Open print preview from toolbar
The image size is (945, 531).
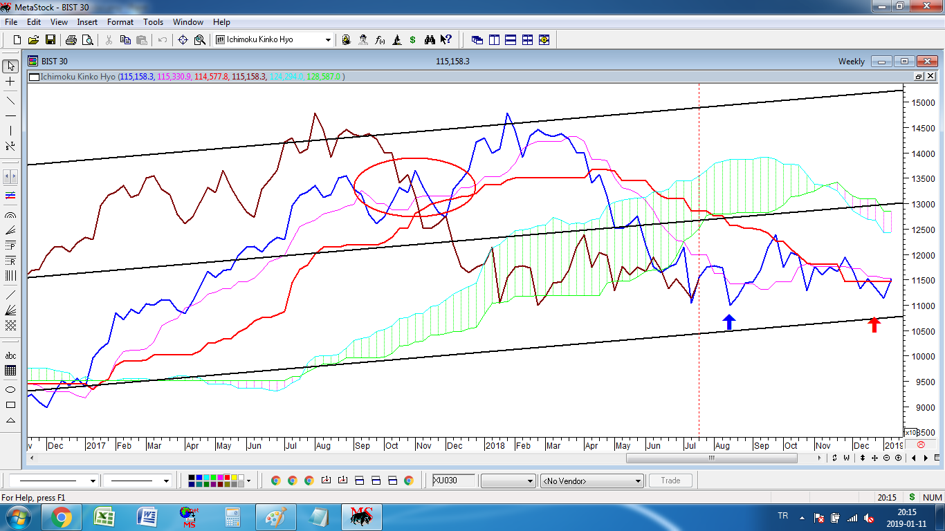coord(86,40)
